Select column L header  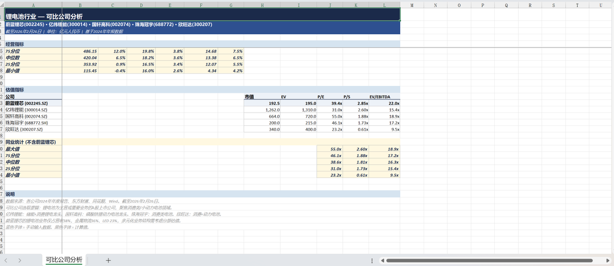[x=384, y=5]
